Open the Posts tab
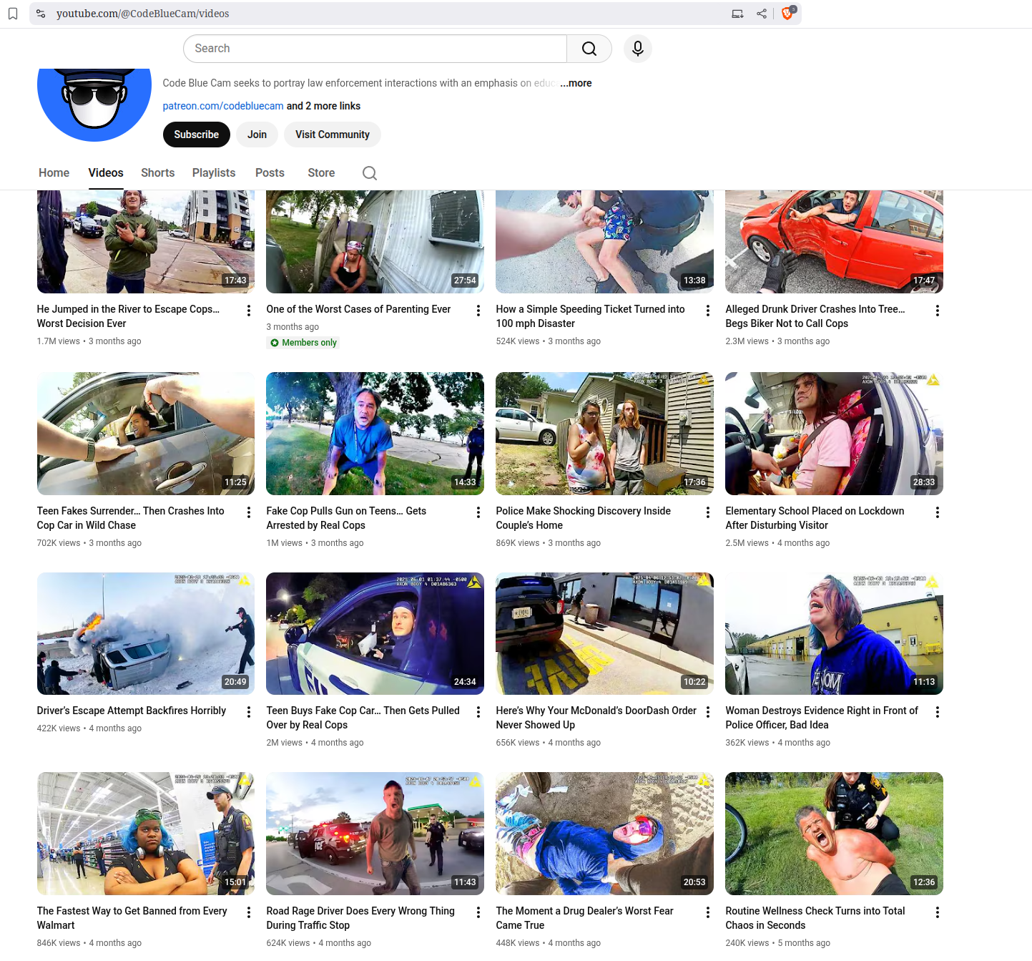This screenshot has height=961, width=1032. point(270,173)
